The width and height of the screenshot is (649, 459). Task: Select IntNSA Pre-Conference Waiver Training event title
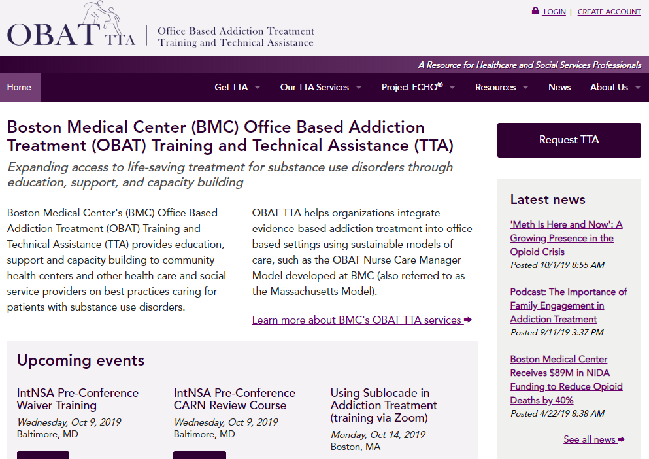78,399
